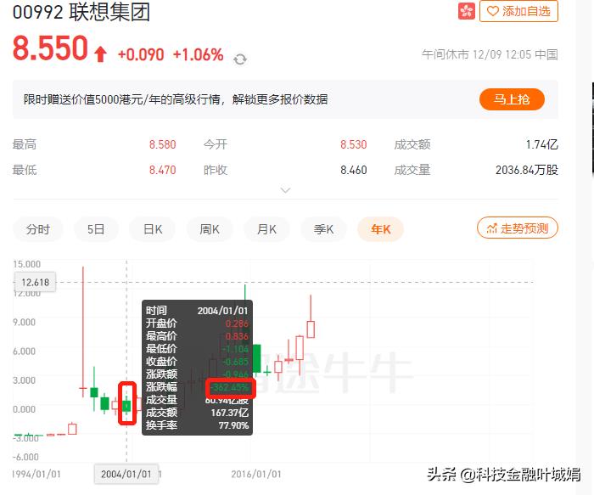The height and width of the screenshot is (495, 594).
Task: Click the tall red candlestick near 2000
Action: (x=83, y=332)
